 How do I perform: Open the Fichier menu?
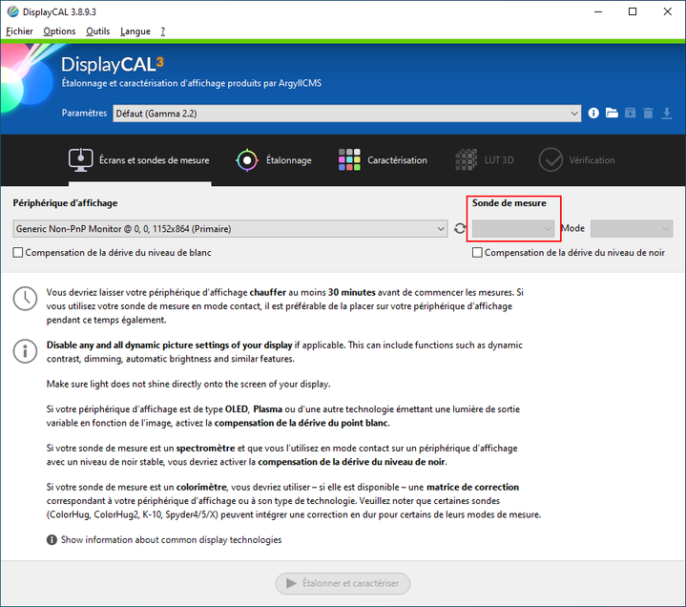(19, 31)
